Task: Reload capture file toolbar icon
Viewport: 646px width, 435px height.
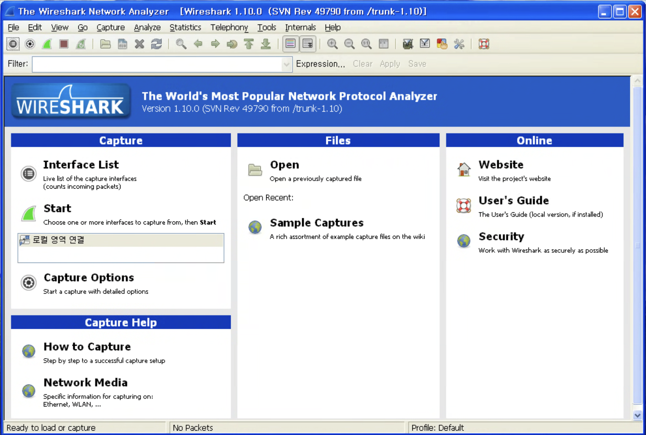Action: (x=157, y=44)
